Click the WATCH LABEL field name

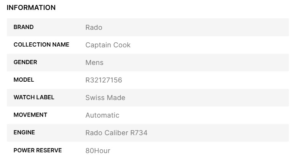pos(34,97)
